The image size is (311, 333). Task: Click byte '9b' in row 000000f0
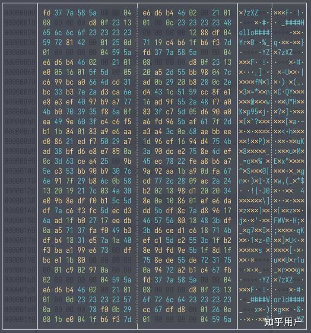(x=127, y=161)
